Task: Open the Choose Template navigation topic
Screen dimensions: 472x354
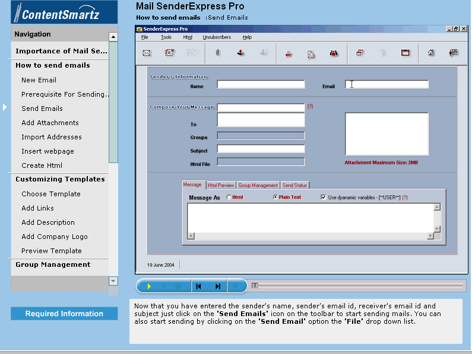Action: point(51,194)
